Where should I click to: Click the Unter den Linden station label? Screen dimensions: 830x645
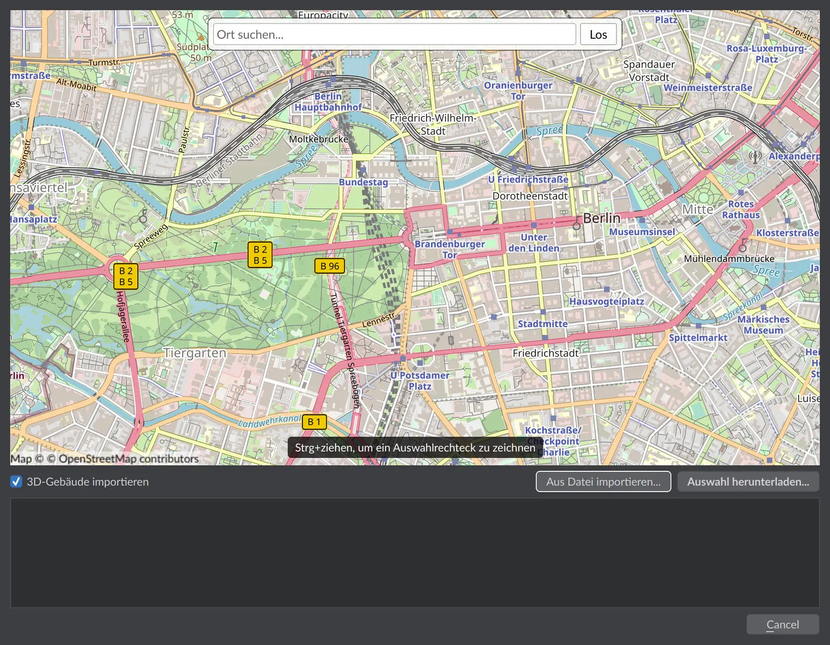coord(534,243)
